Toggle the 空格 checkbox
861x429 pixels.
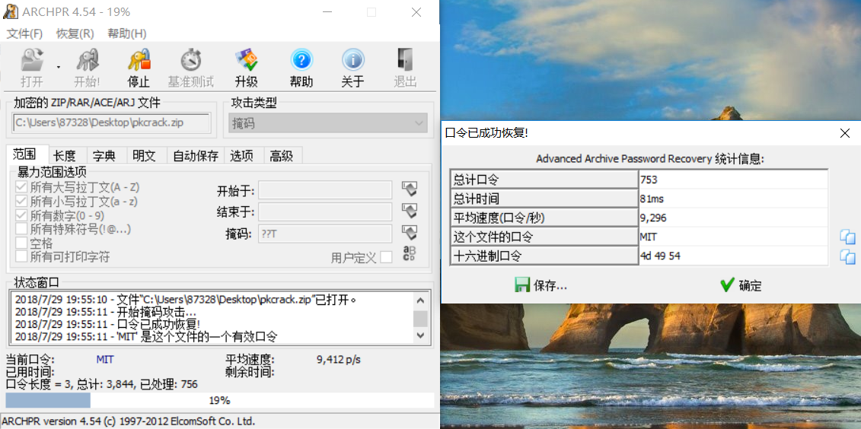coord(21,243)
